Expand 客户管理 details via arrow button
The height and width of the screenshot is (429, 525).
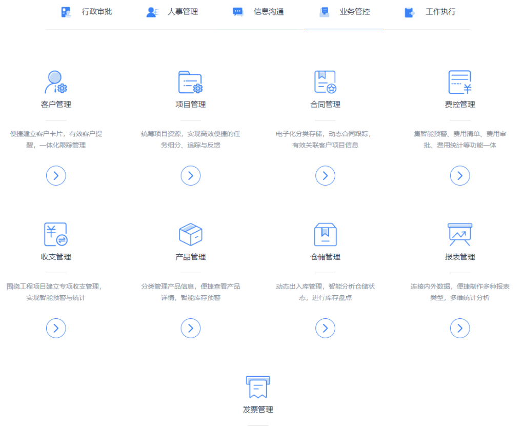point(56,175)
